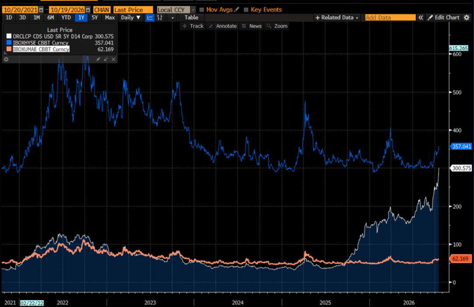The width and height of the screenshot is (474, 307).
Task: Select the 1D time range
Action: coord(9,18)
